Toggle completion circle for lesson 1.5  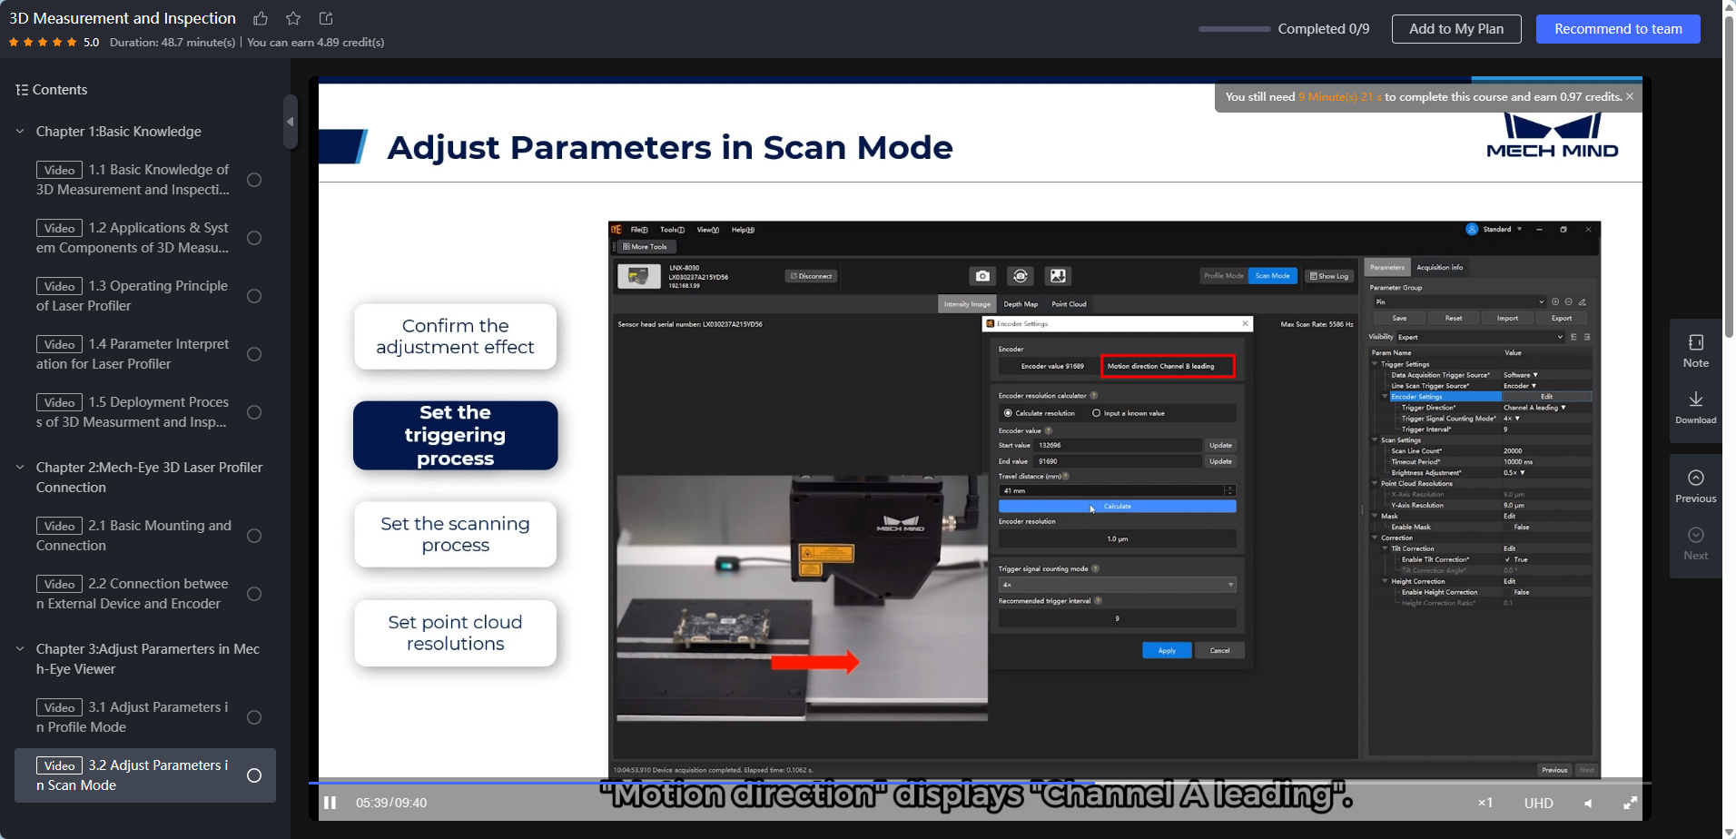[x=254, y=412]
